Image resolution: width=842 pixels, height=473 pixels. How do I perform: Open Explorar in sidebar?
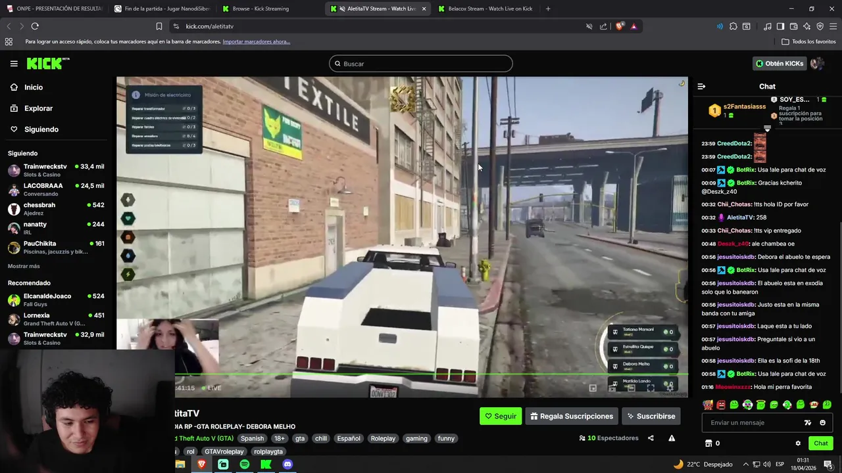31,108
